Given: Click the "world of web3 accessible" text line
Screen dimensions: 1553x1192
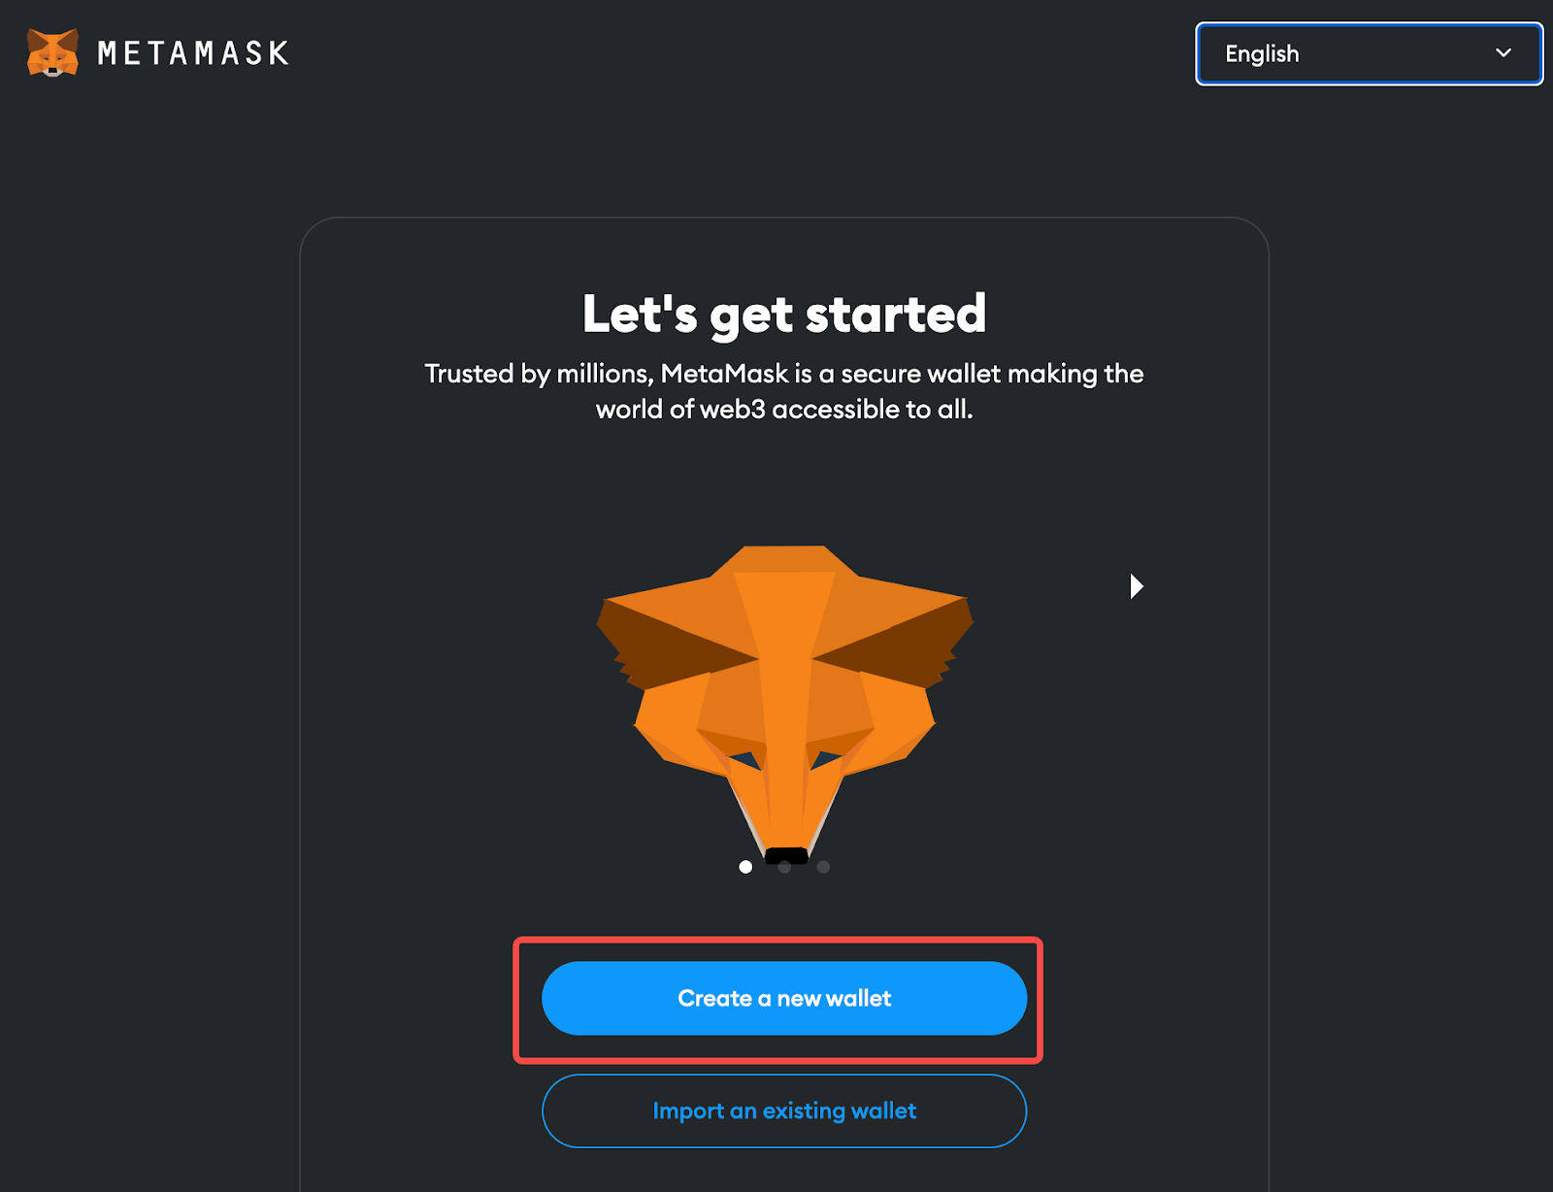Looking at the screenshot, I should coord(784,410).
